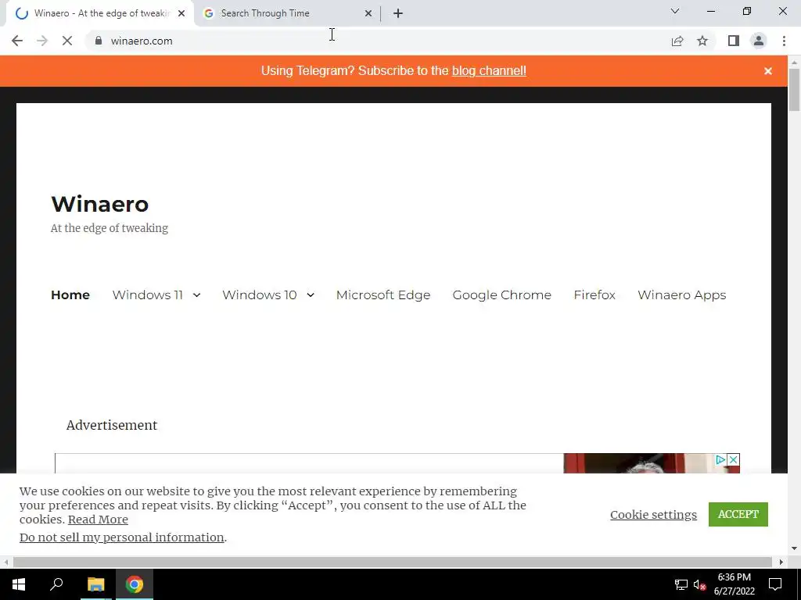
Task: Click the scroll up arrow
Action: click(795, 62)
